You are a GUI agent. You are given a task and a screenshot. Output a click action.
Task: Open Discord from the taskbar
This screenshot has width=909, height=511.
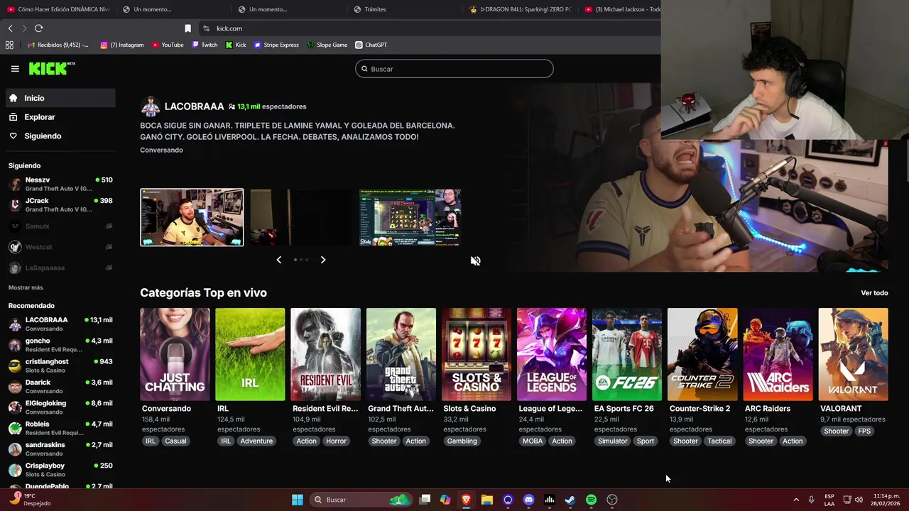(528, 500)
